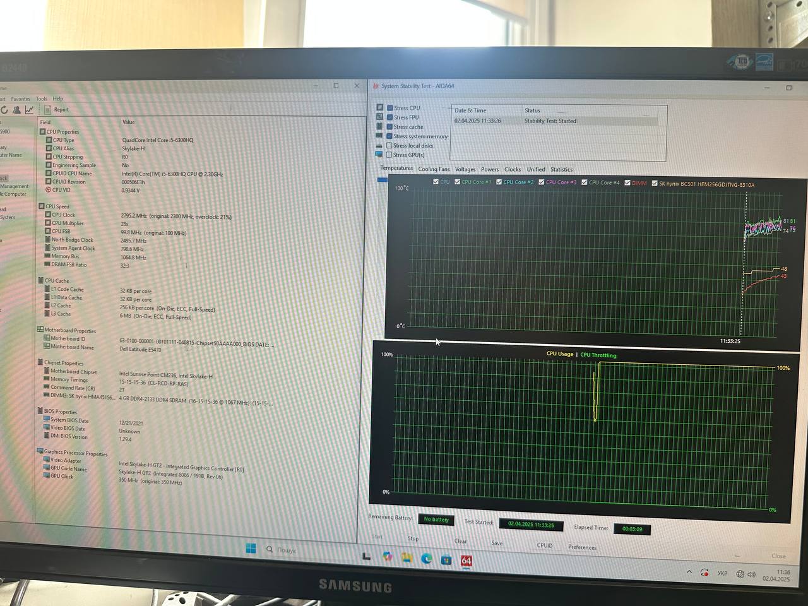Hide CPU Core #3 from temperature graph
This screenshot has width=808, height=606.
(541, 182)
